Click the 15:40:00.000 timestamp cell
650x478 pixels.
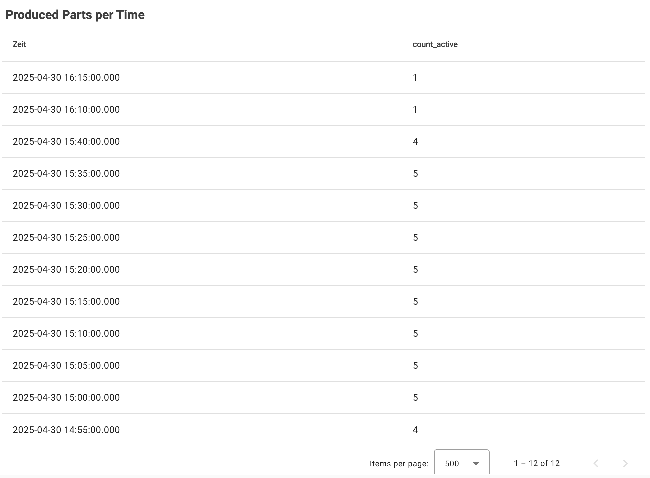point(66,142)
